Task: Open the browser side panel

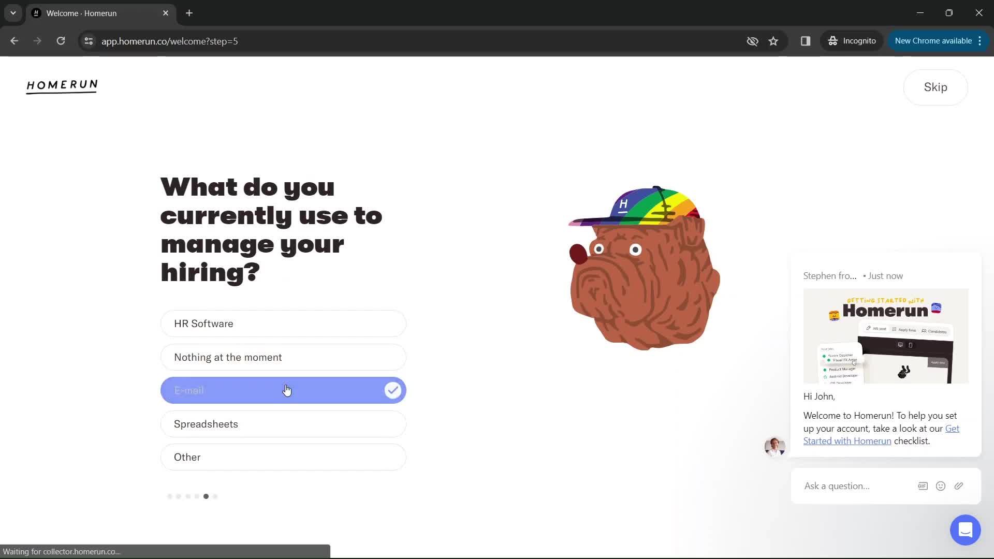Action: coord(806,41)
